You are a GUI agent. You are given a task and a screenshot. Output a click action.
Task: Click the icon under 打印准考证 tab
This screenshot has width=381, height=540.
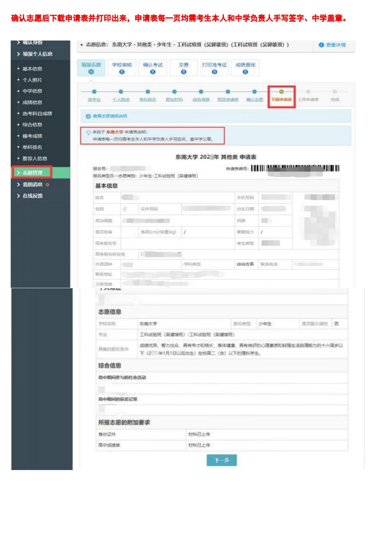coord(214,72)
